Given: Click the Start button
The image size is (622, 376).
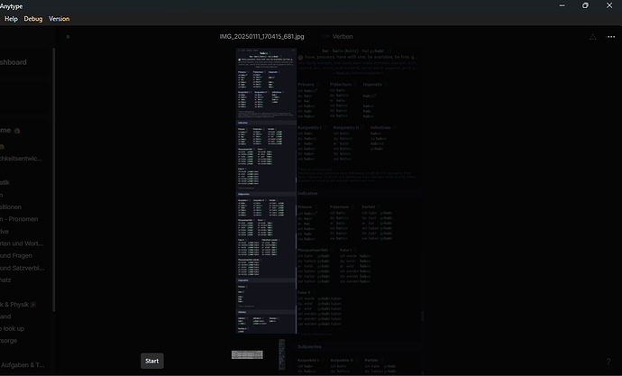Looking at the screenshot, I should (152, 361).
